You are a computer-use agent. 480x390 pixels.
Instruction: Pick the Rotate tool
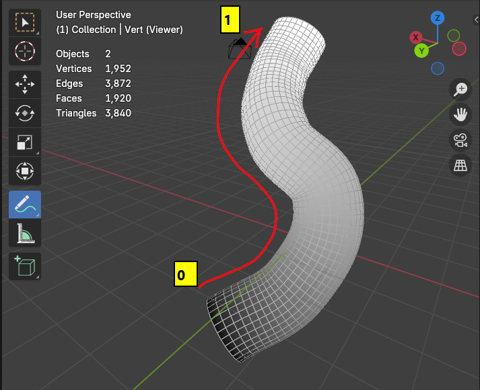click(x=25, y=113)
